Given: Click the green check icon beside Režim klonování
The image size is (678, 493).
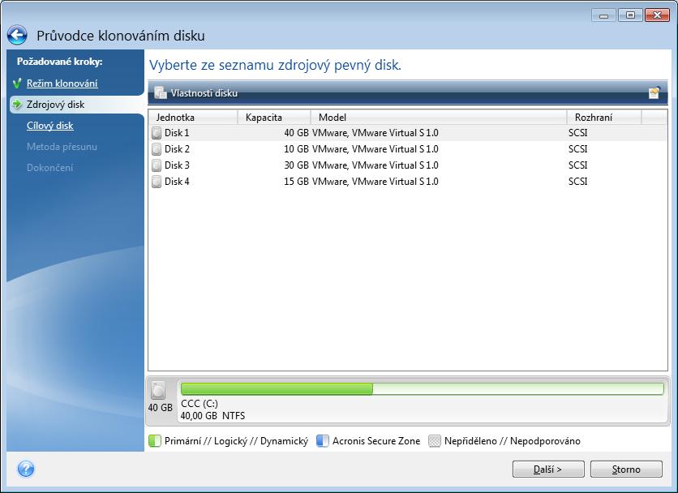Looking at the screenshot, I should 17,83.
